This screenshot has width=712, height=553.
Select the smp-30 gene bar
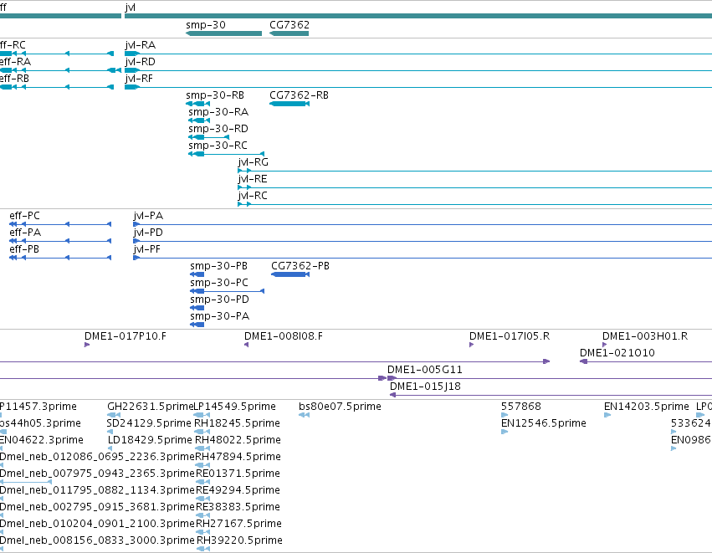[224, 33]
